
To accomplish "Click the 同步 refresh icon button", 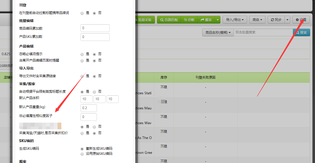I will pyautogui.click(x=276, y=20).
